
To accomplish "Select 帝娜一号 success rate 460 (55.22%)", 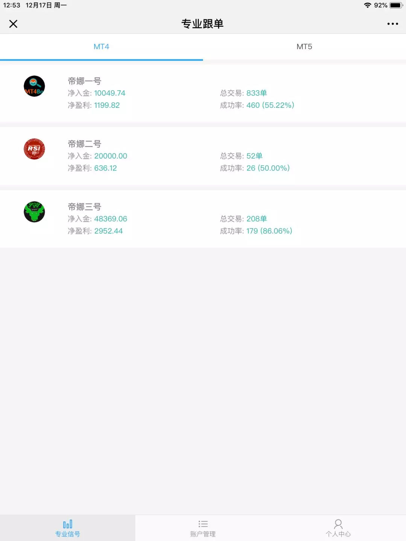I will click(x=270, y=105).
